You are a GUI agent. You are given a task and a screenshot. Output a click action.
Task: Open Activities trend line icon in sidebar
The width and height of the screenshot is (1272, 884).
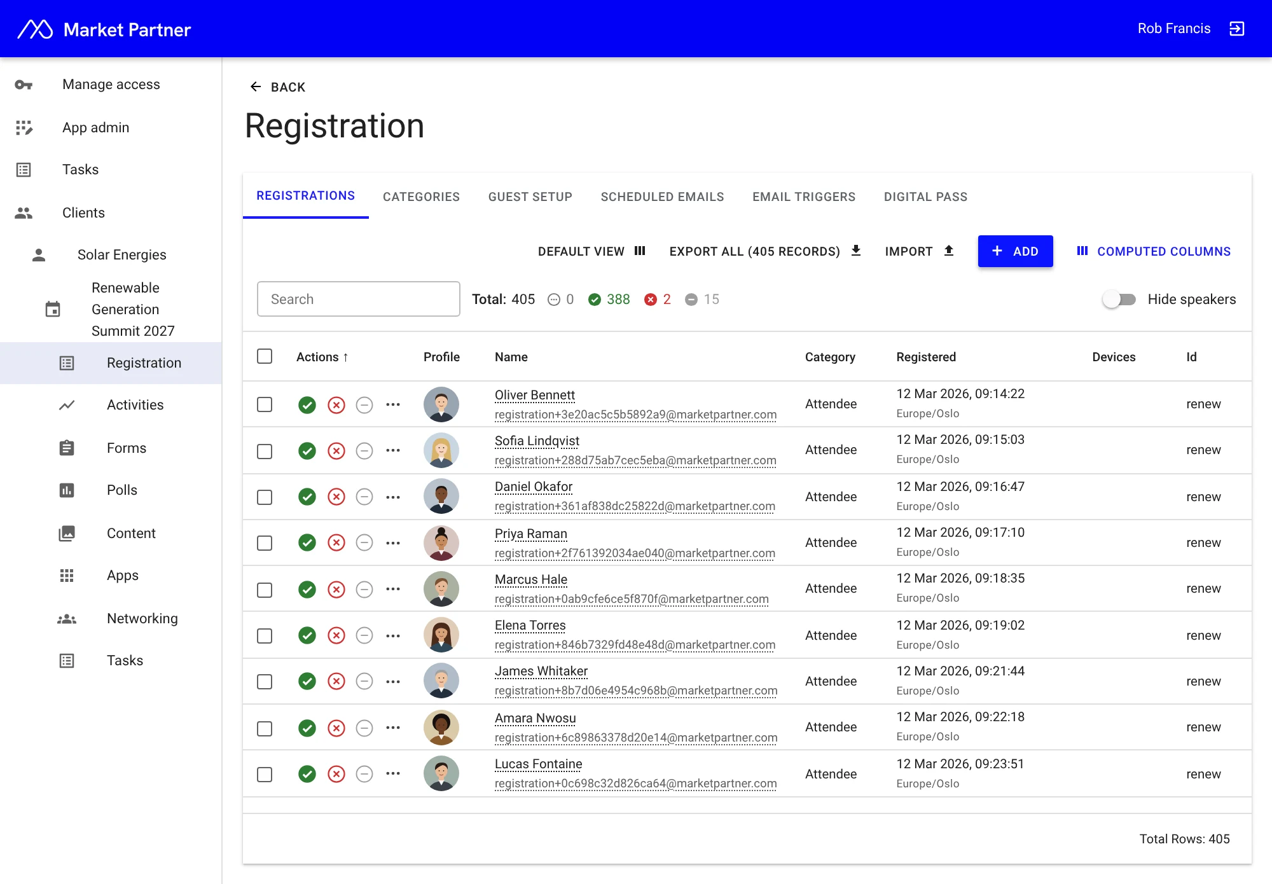point(67,405)
